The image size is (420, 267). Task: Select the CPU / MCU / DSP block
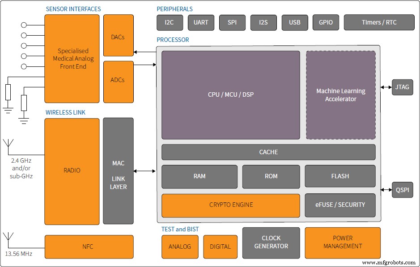[x=230, y=94]
